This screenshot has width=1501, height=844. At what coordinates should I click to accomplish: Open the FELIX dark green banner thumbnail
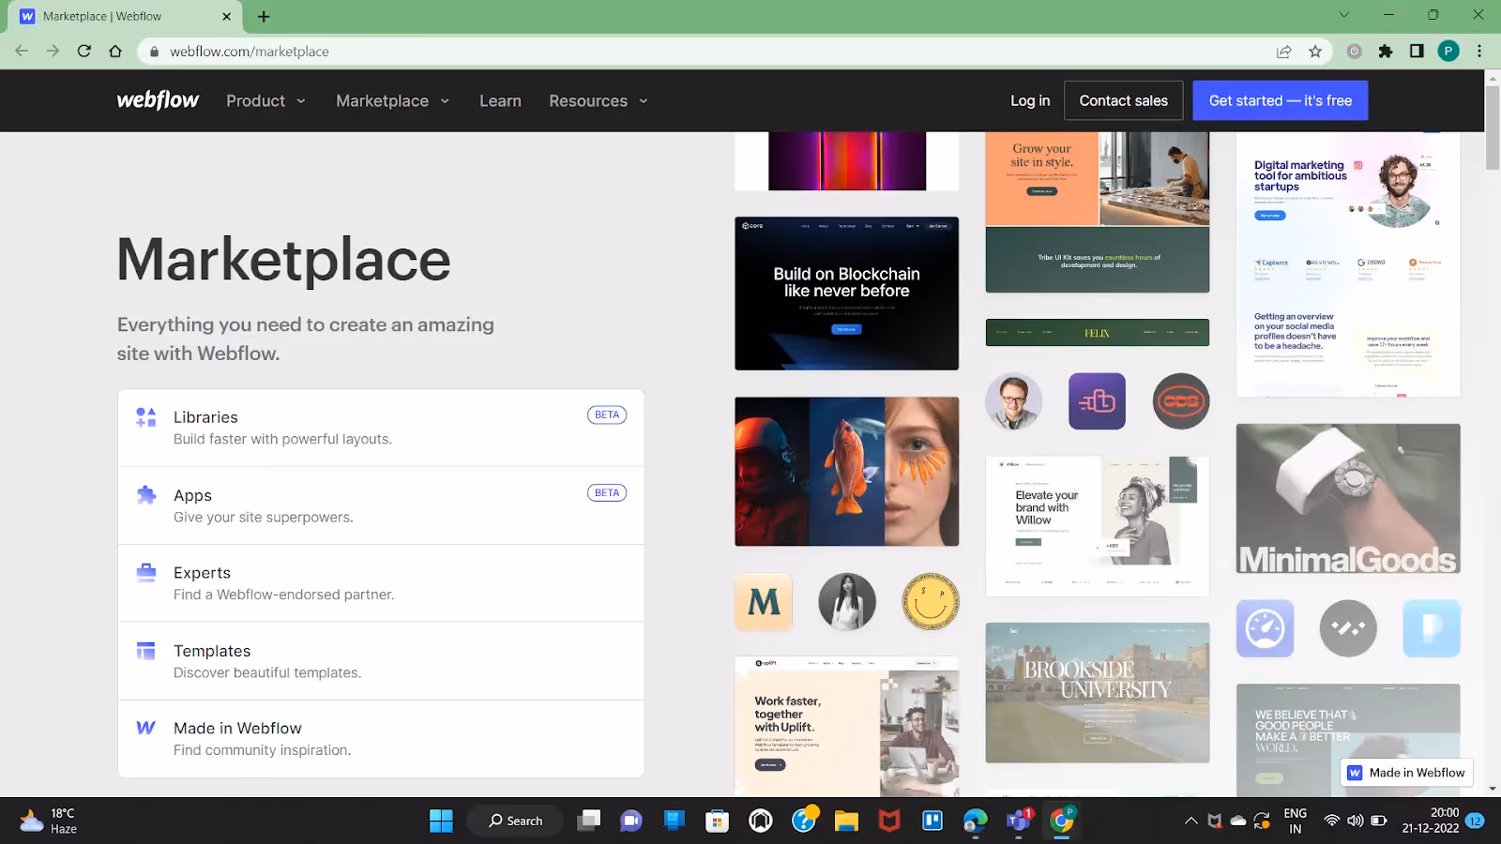[1097, 333]
